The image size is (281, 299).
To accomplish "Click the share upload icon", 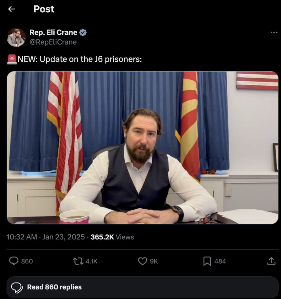I will click(271, 261).
